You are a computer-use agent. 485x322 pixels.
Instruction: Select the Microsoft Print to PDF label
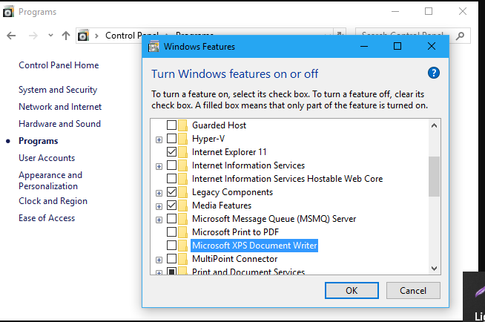[235, 232]
